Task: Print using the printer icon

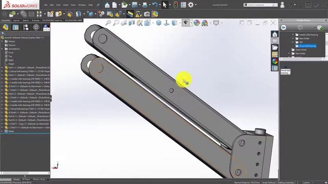Action: tap(145, 5)
